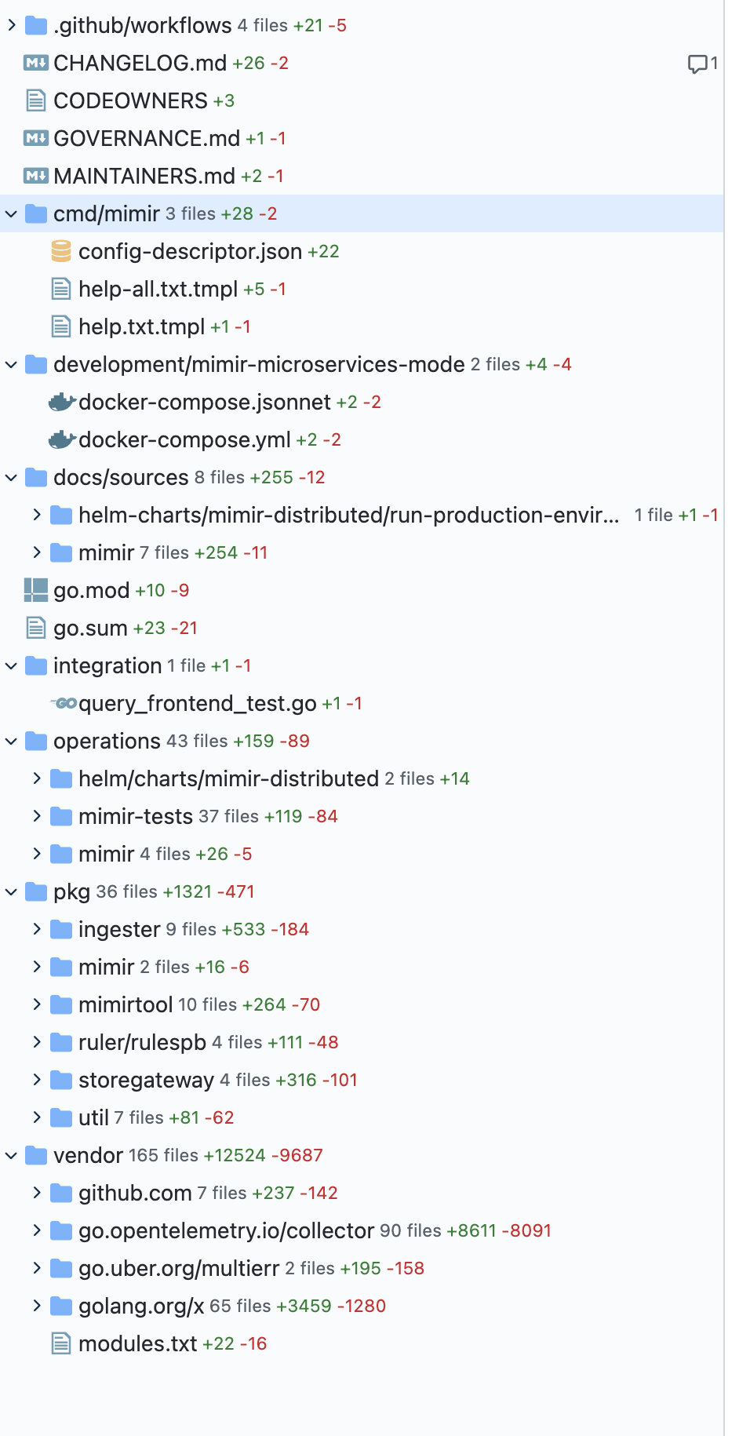739x1436 pixels.
Task: Expand the go.opentelemetry.io/collector folder
Action: point(37,1230)
